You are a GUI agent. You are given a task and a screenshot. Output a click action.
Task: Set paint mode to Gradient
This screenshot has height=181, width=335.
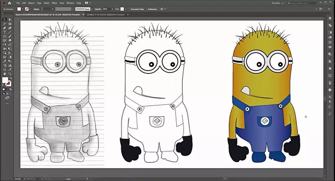(x=7, y=89)
